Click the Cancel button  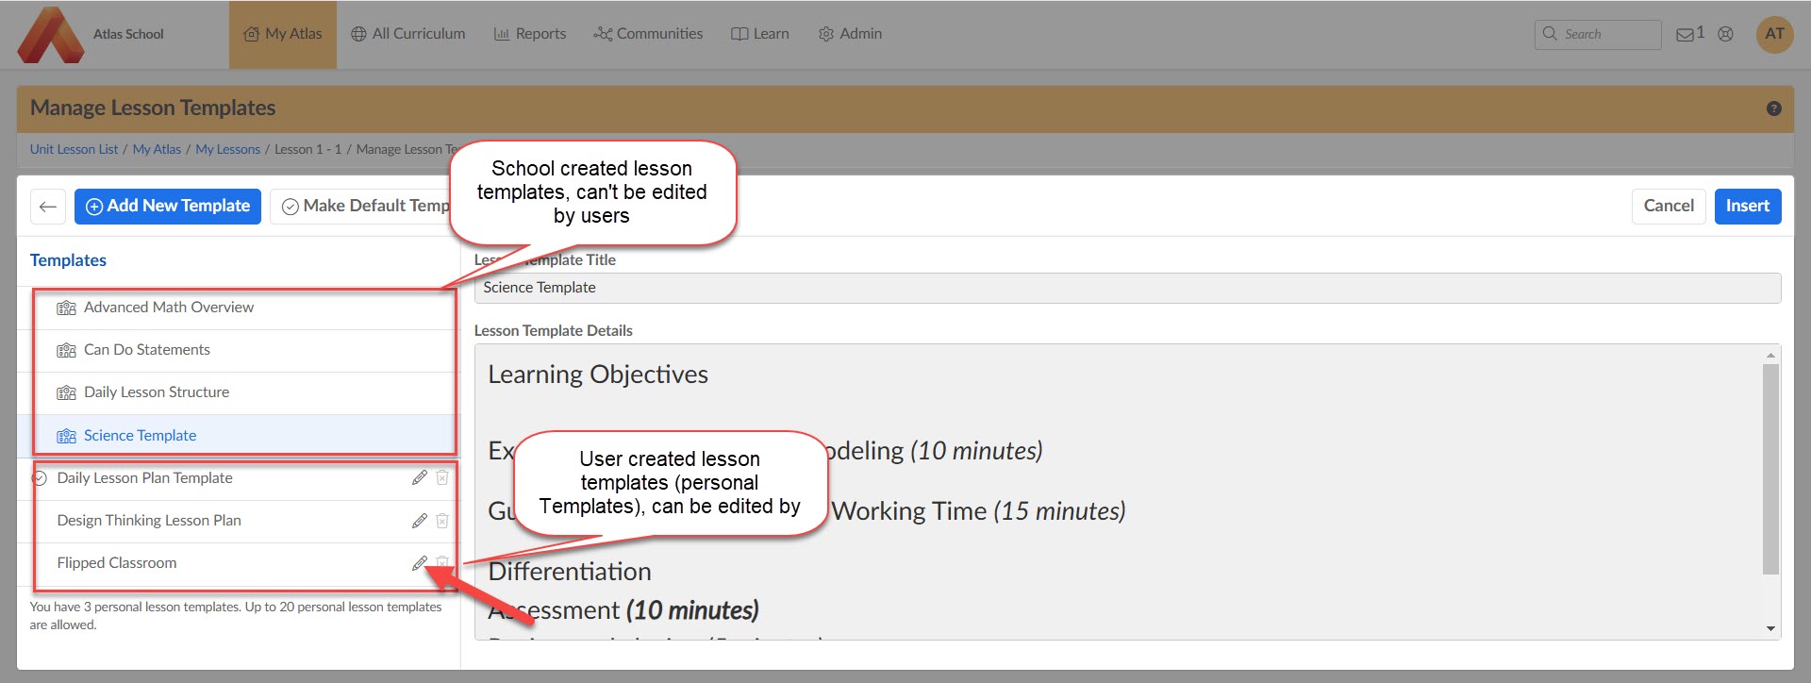click(x=1669, y=207)
